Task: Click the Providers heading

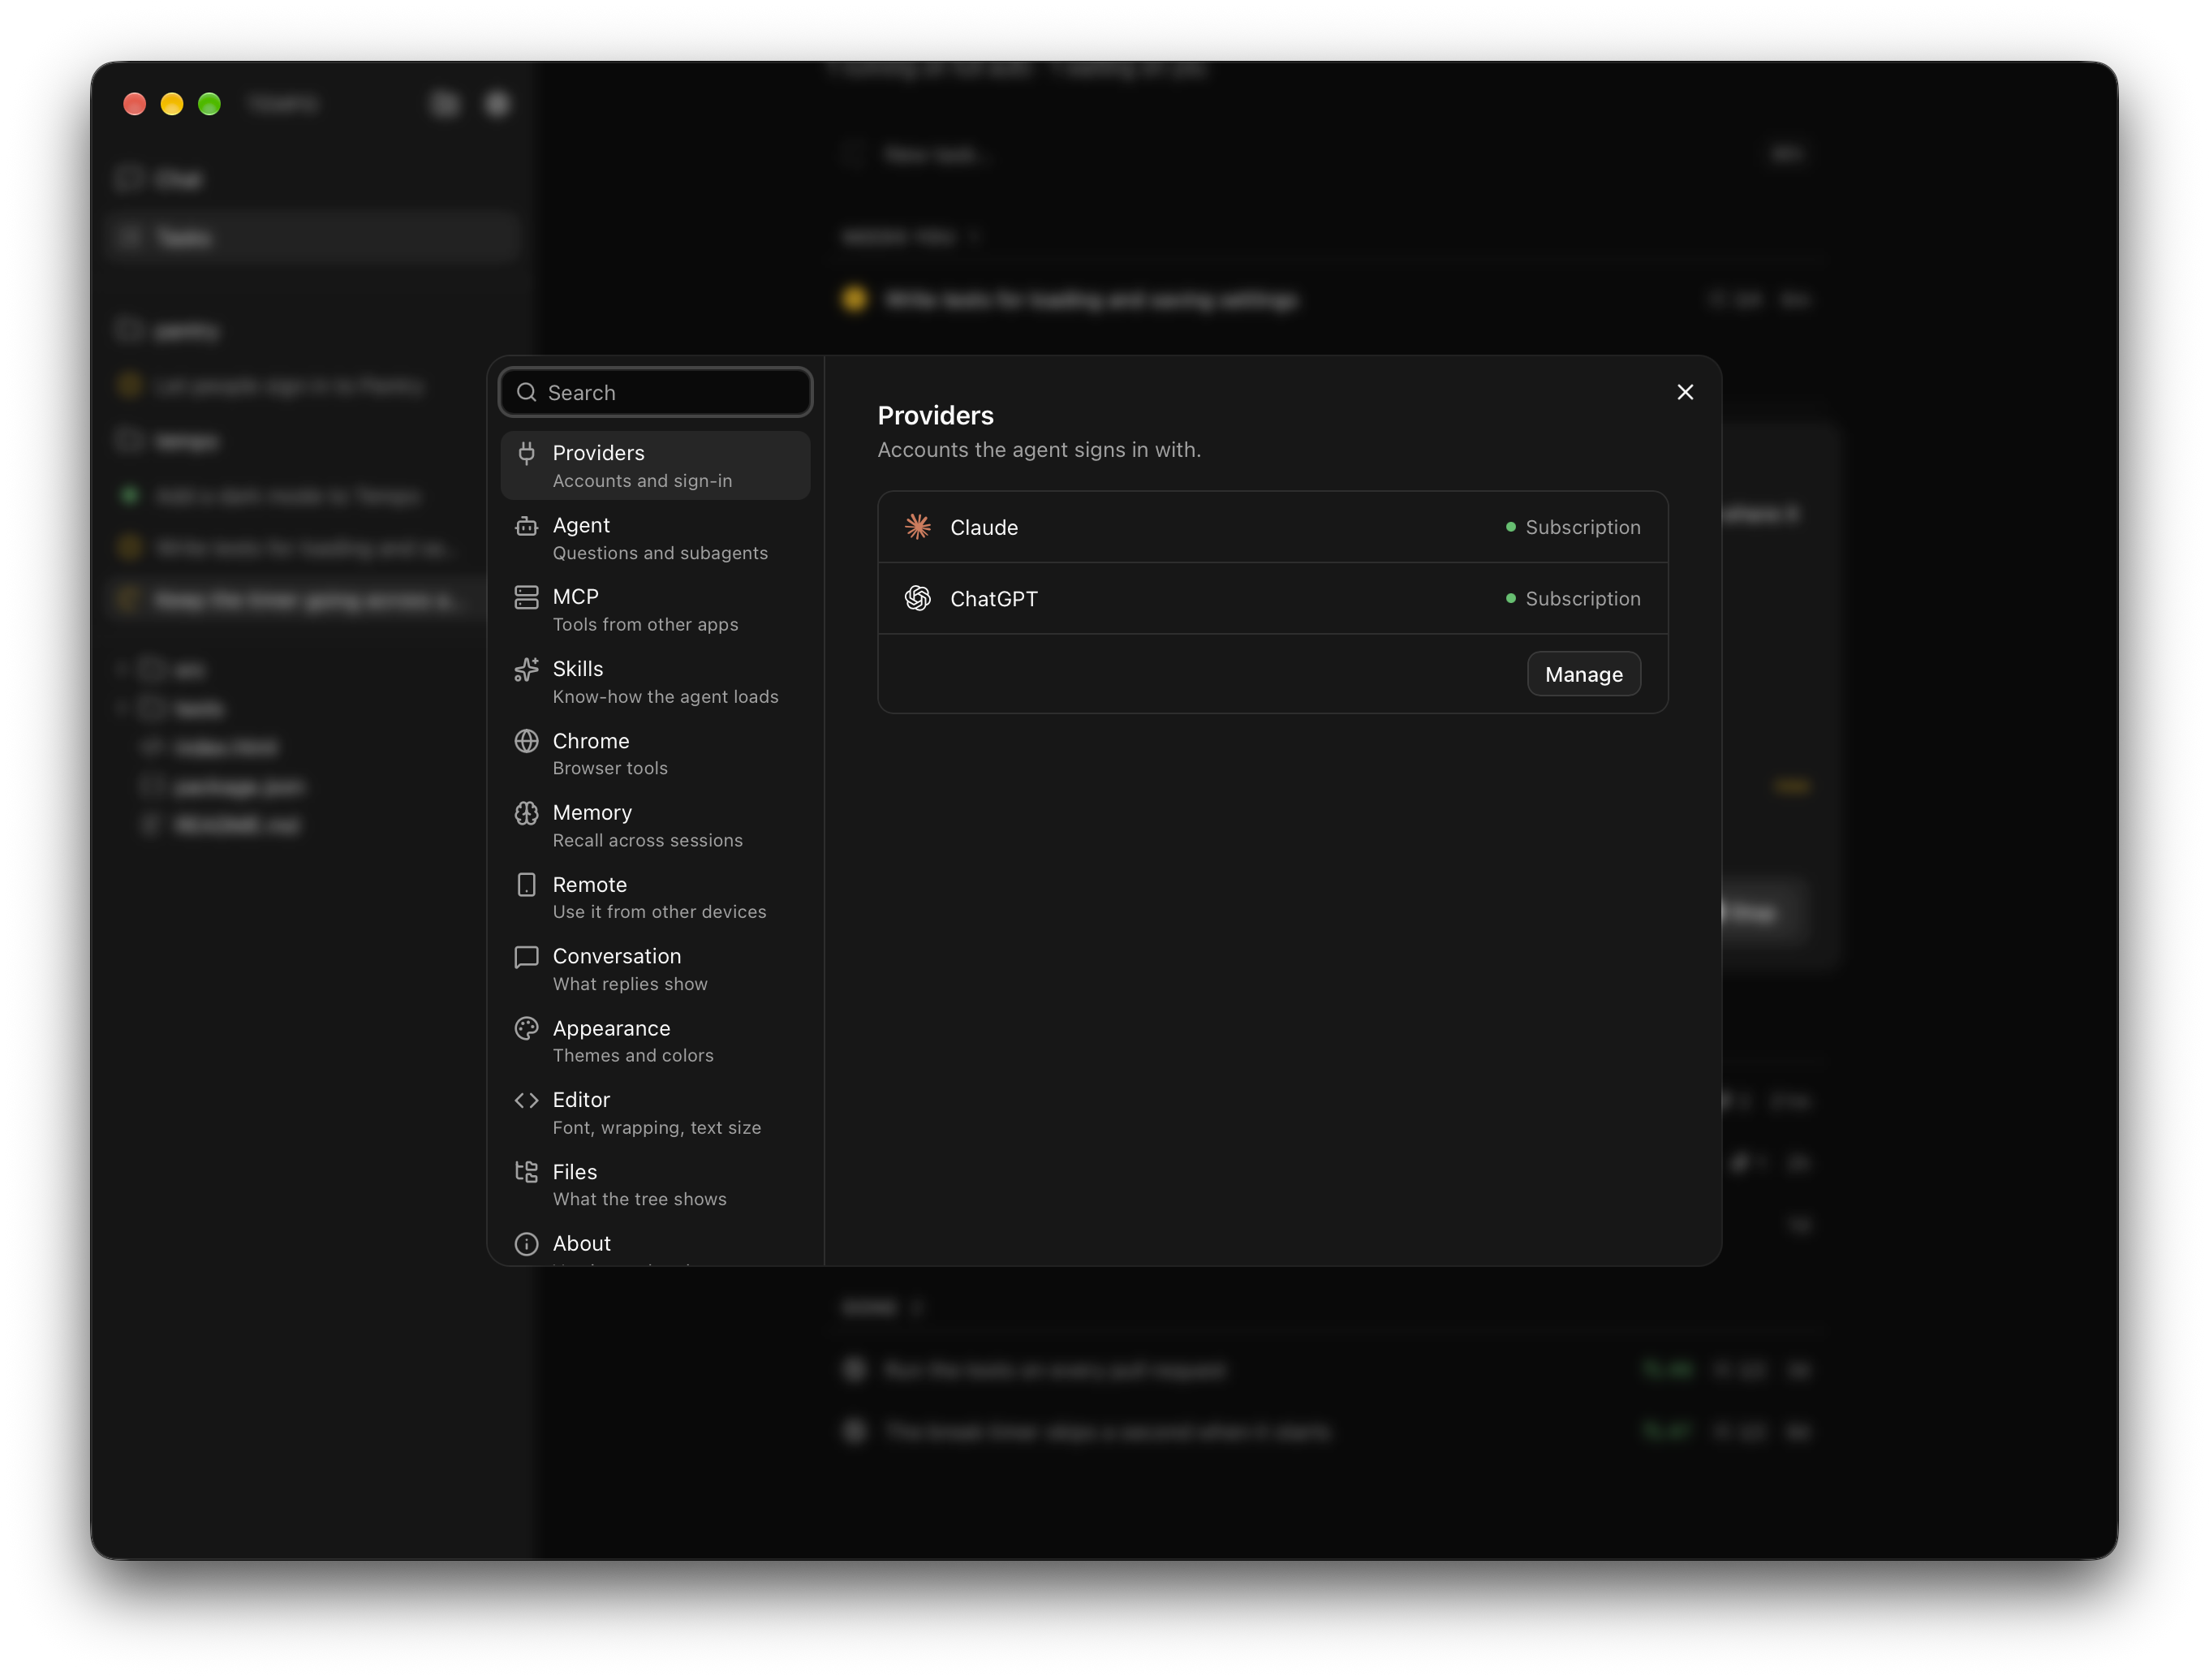Action: [x=935, y=415]
